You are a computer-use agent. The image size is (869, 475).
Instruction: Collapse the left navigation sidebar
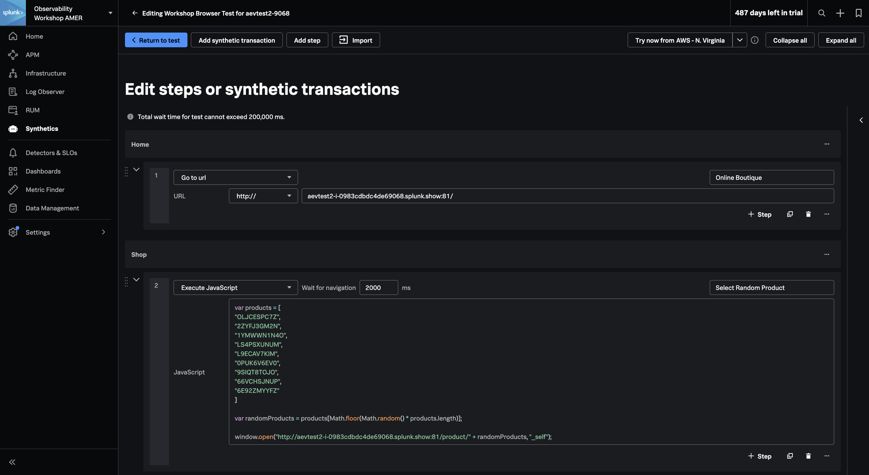pyautogui.click(x=12, y=462)
